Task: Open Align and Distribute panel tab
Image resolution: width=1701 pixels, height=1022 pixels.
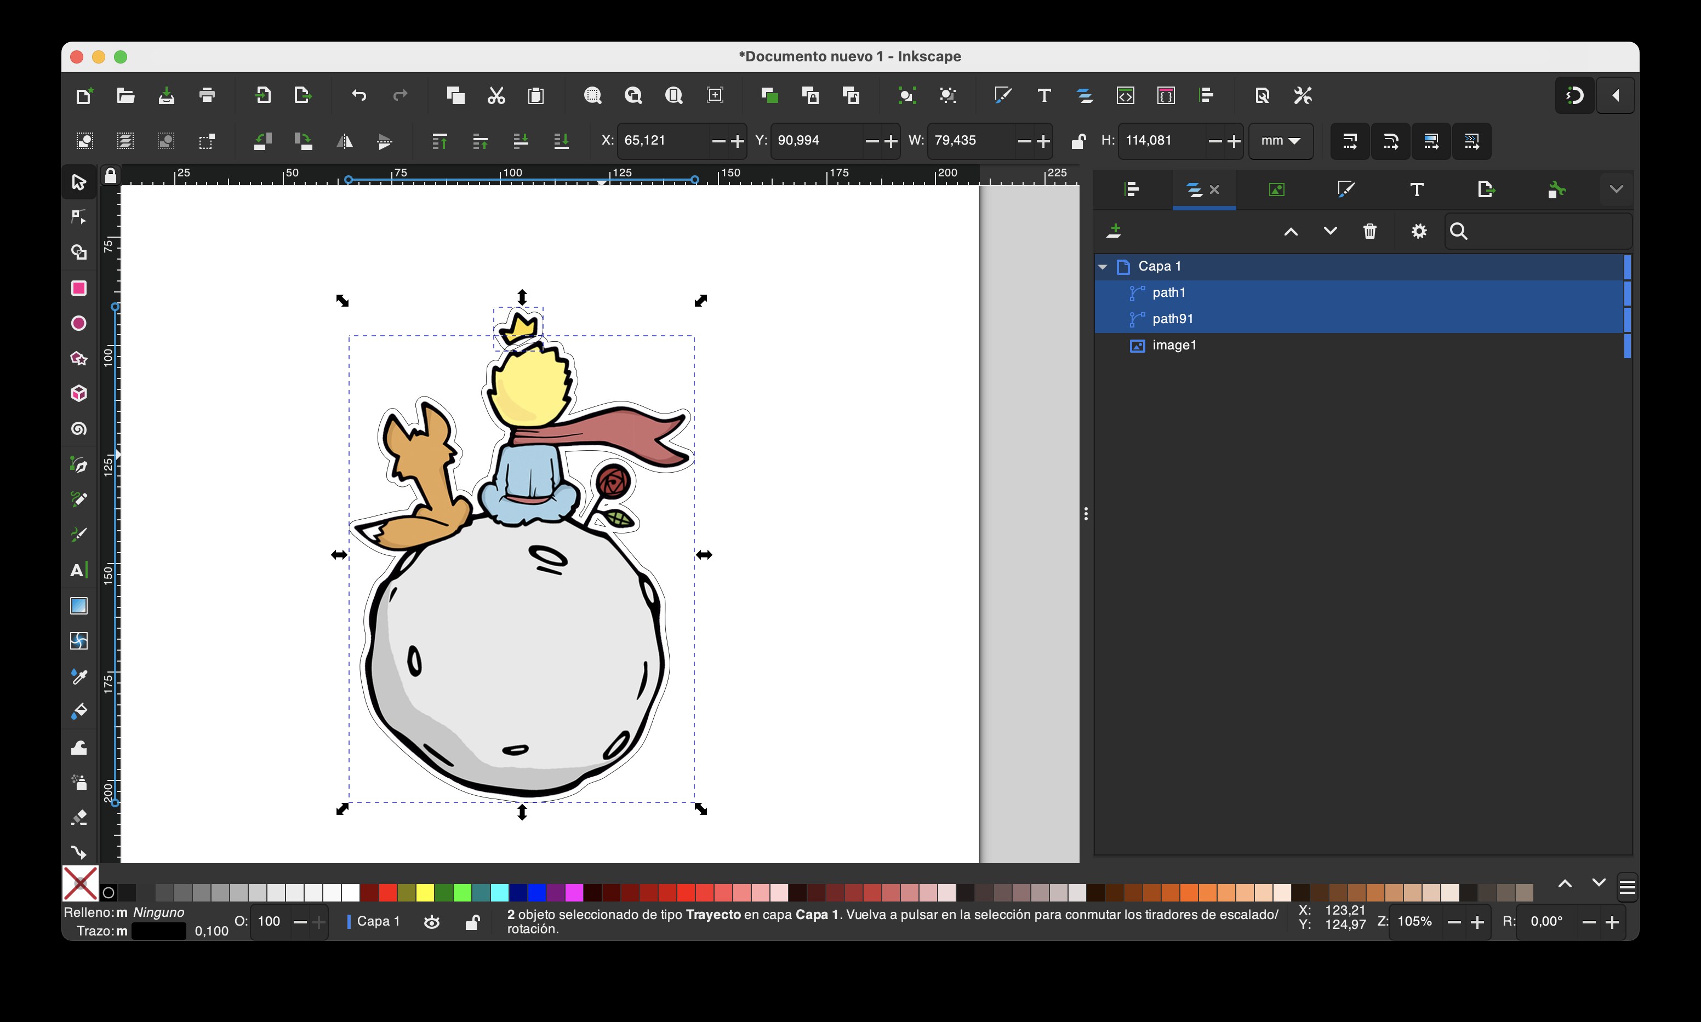Action: [1131, 190]
